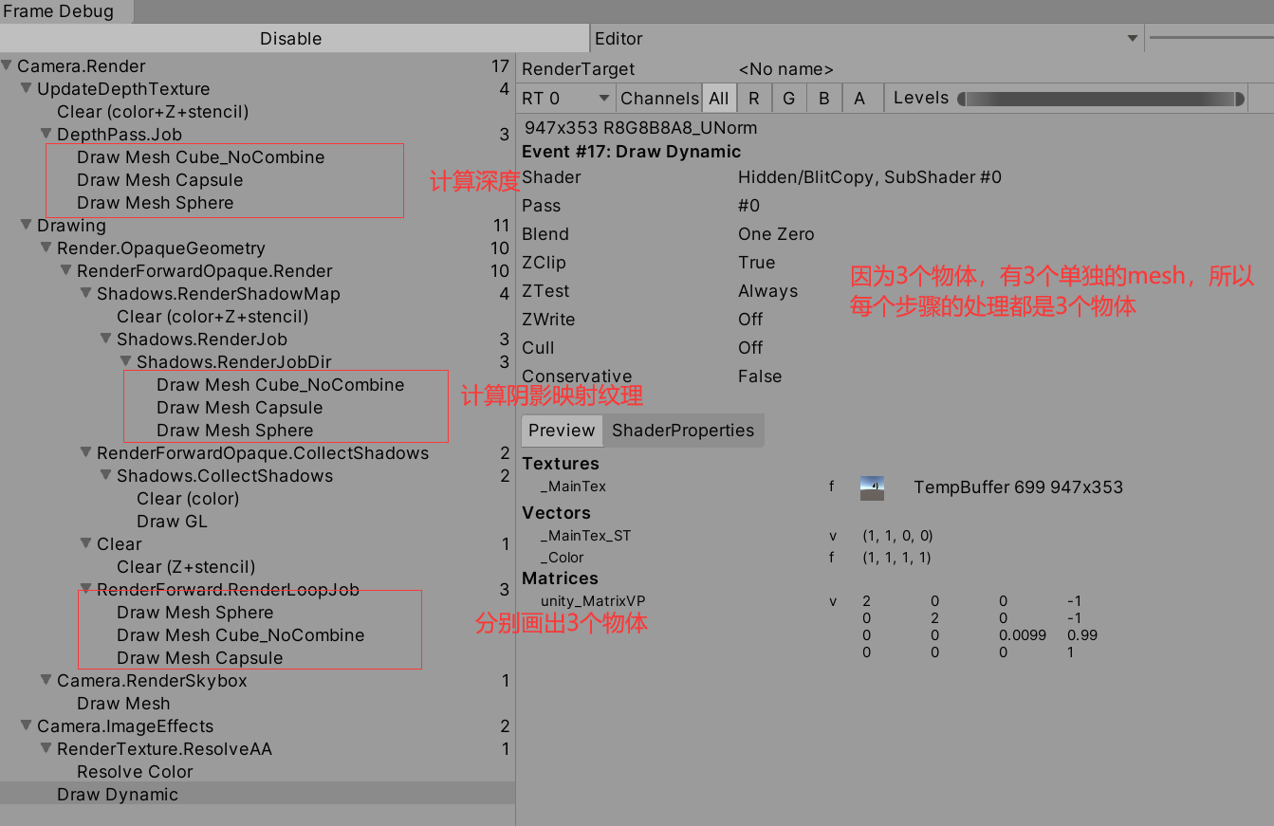The image size is (1274, 826).
Task: Collapse the DepthPass.Job node
Action: [x=47, y=135]
